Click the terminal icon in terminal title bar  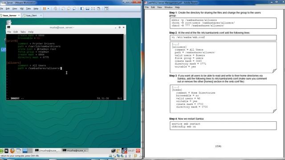8,28
